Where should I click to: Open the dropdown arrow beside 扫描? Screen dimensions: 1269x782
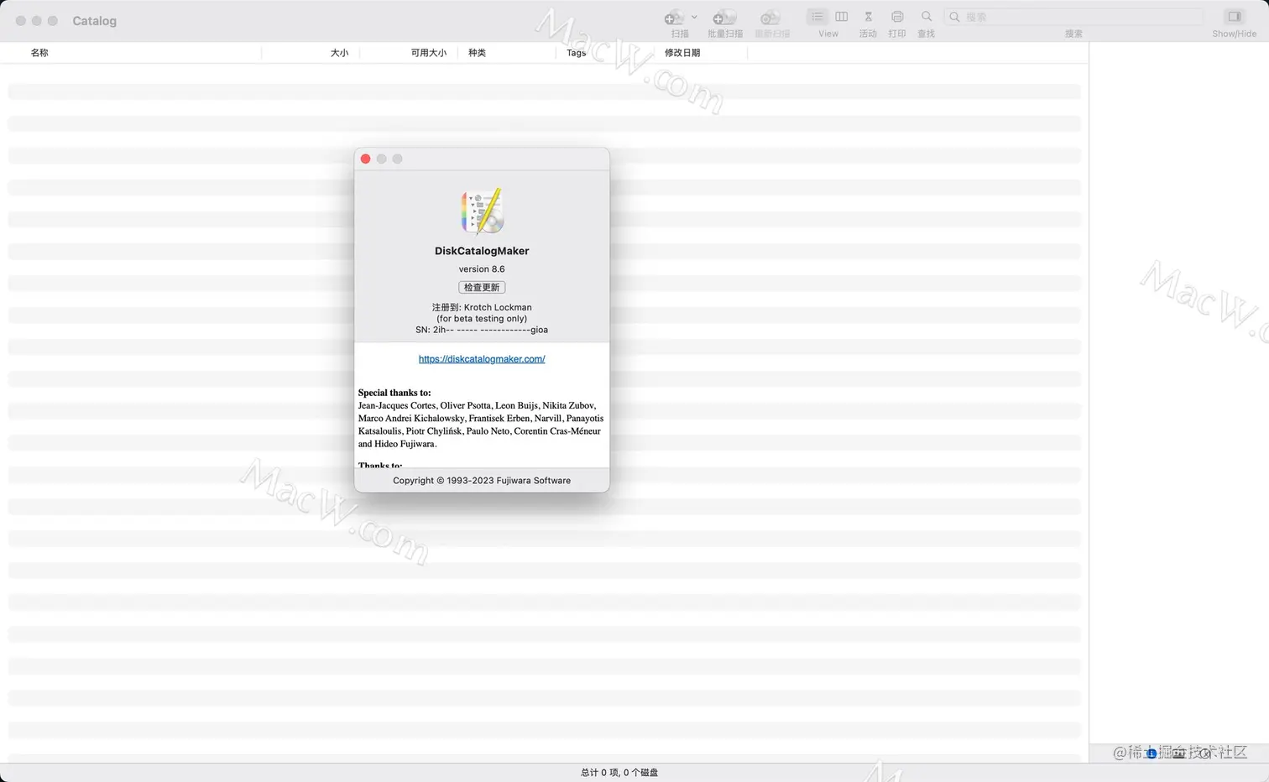(694, 17)
